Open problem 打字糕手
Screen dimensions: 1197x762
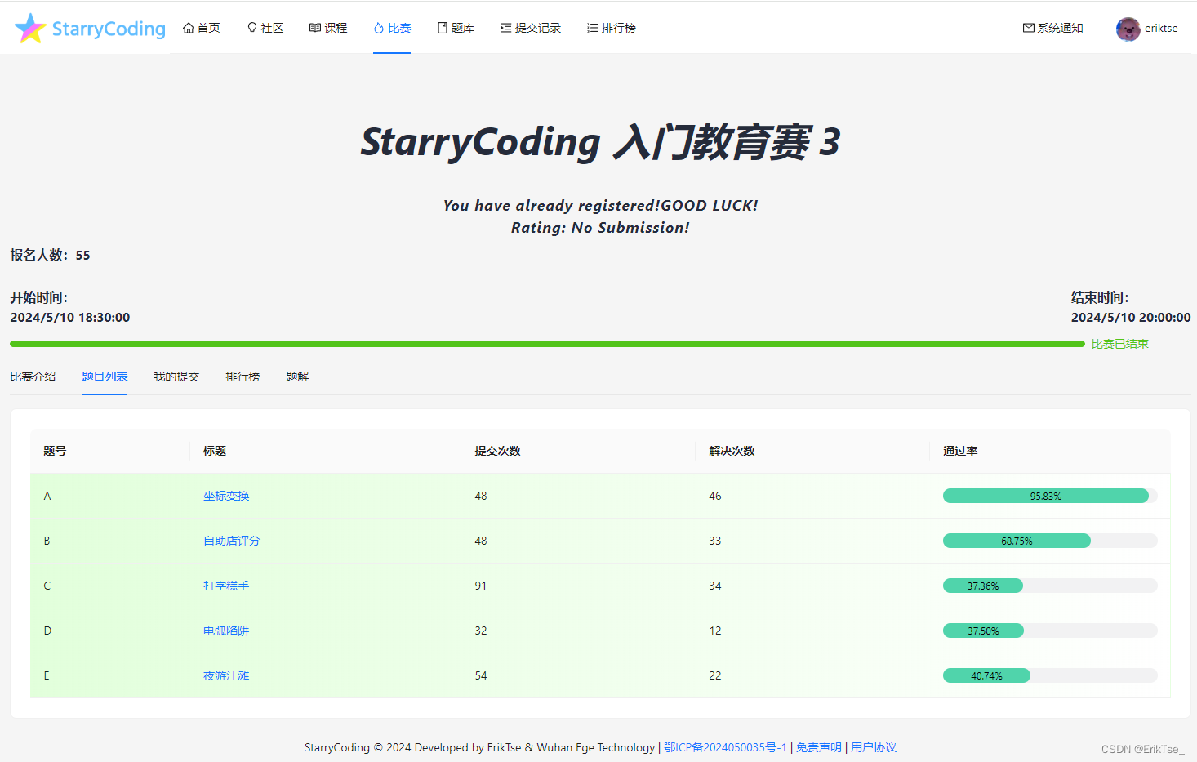click(226, 586)
